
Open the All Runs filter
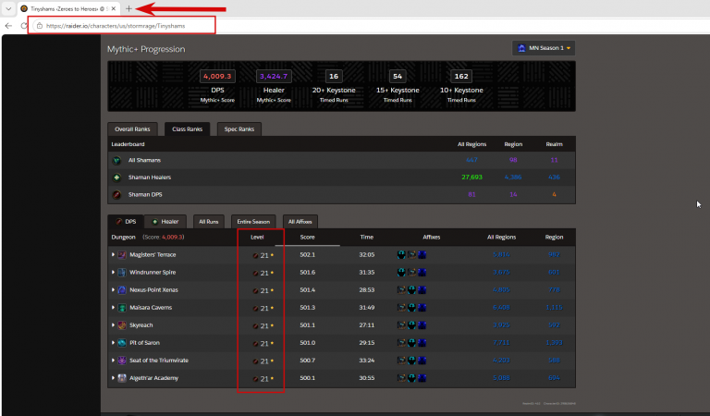pos(209,221)
